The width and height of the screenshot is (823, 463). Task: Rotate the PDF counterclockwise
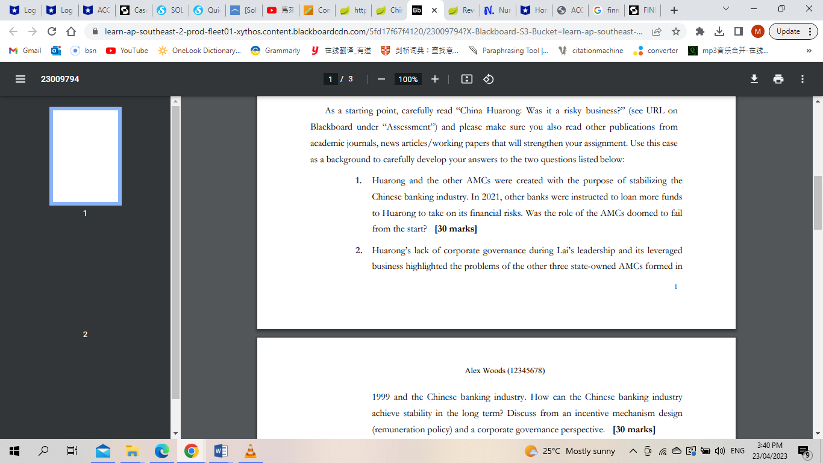[489, 79]
